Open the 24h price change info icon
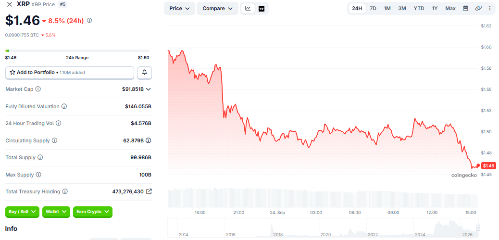The width and height of the screenshot is (499, 240). tap(89, 20)
